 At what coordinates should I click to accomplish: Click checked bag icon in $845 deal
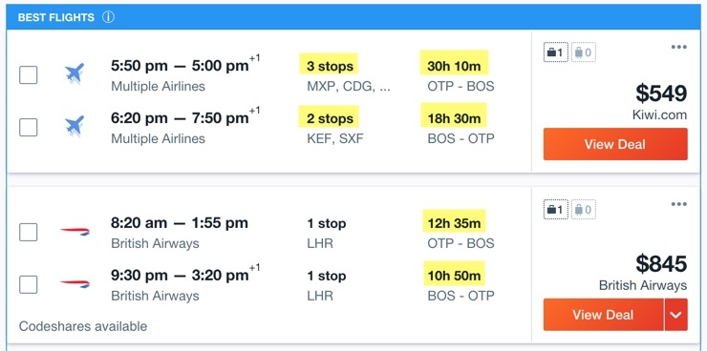pos(555,209)
